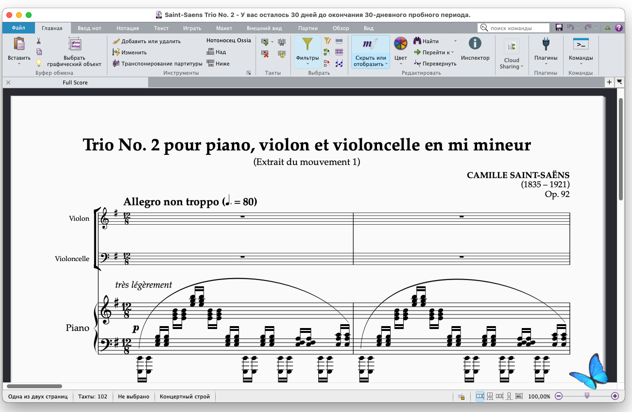Click the Команды terminal icon
Image resolution: width=632 pixels, height=412 pixels.
(581, 44)
